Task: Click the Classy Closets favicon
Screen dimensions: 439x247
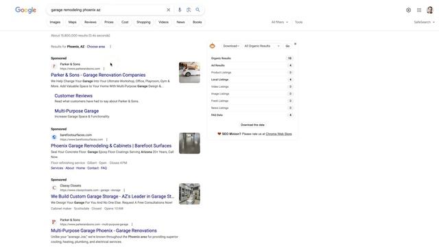Action: point(54,188)
